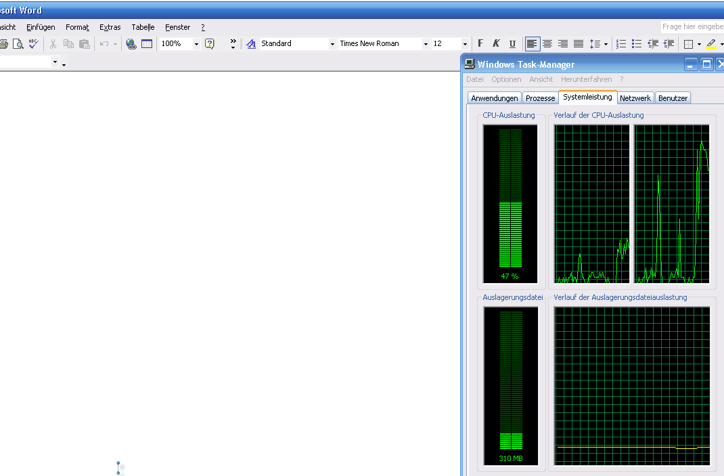This screenshot has height=476, width=724.
Task: Toggle bold (F) formatting
Action: [x=480, y=43]
